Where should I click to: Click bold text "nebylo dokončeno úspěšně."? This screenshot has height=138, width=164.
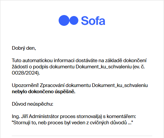(x=44, y=92)
